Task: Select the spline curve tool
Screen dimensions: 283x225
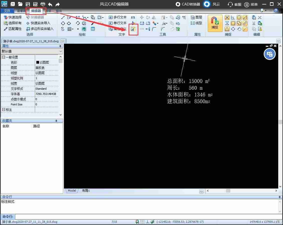Action: coord(63,29)
